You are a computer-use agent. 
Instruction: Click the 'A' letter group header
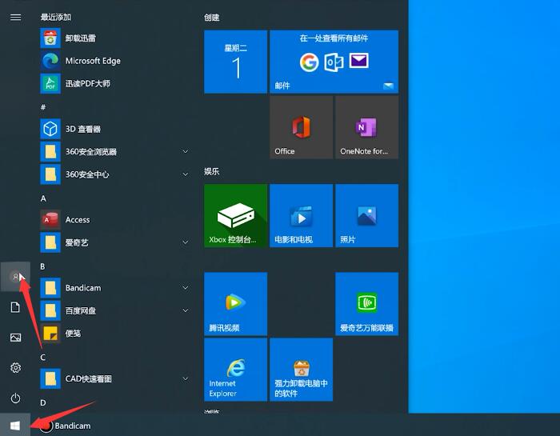pos(43,198)
